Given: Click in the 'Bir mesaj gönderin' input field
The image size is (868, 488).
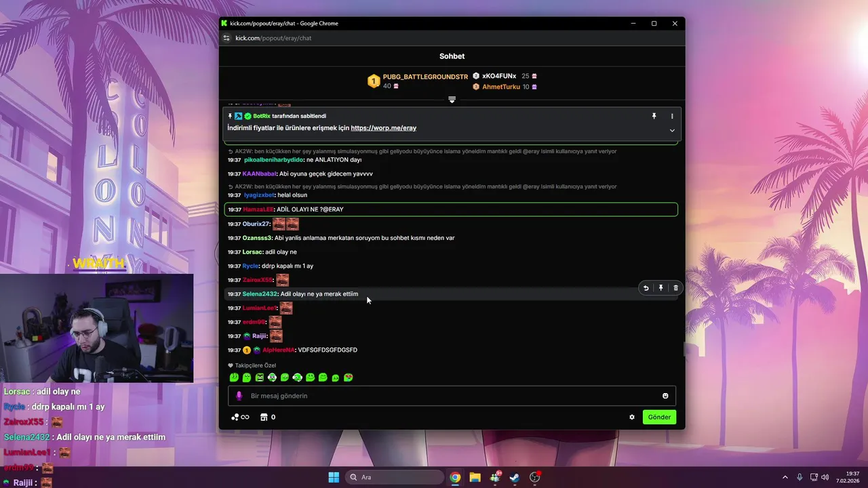Looking at the screenshot, I should click(452, 396).
